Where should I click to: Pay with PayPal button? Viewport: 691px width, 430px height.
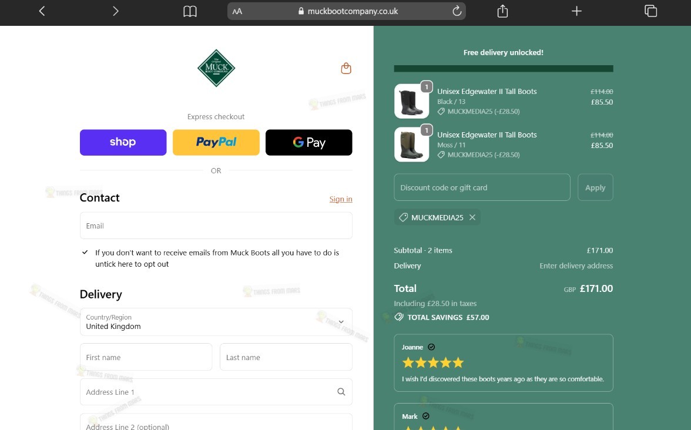coord(216,142)
